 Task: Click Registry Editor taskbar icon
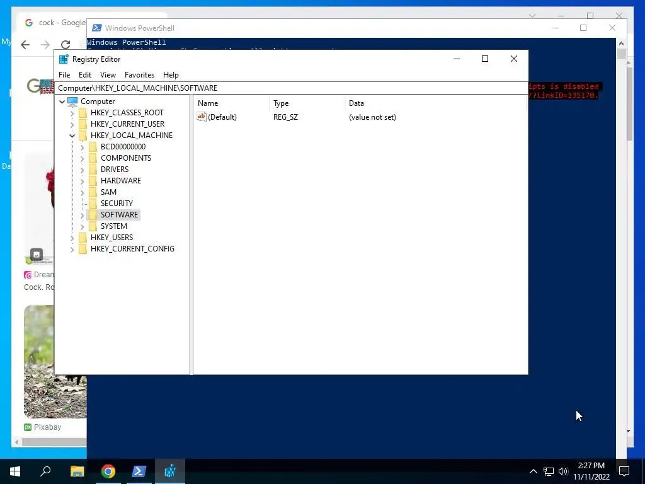tap(170, 471)
